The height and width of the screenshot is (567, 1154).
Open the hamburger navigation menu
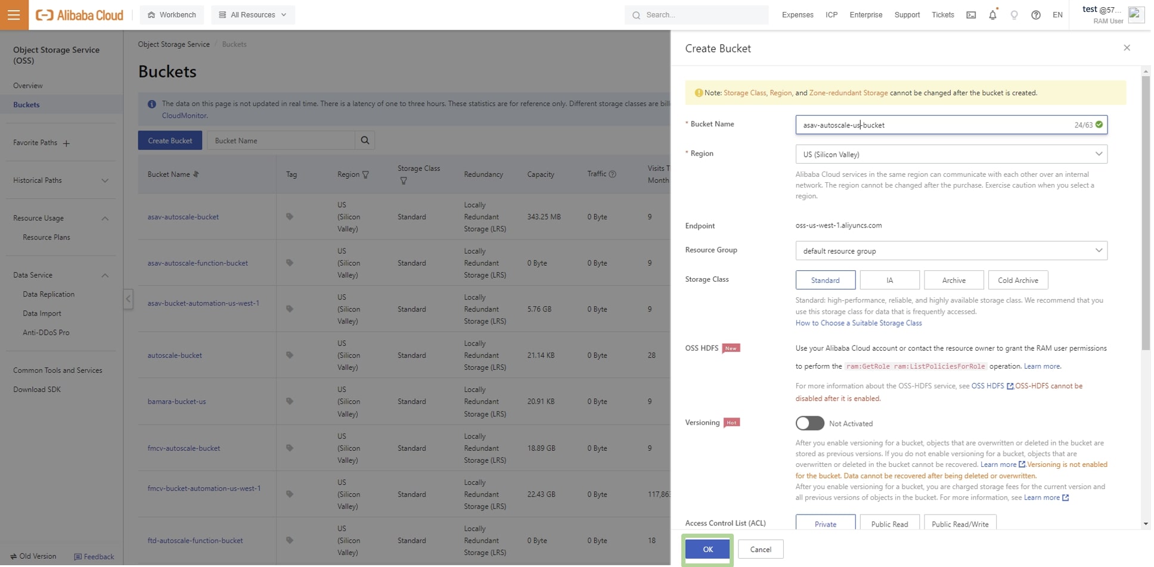14,15
